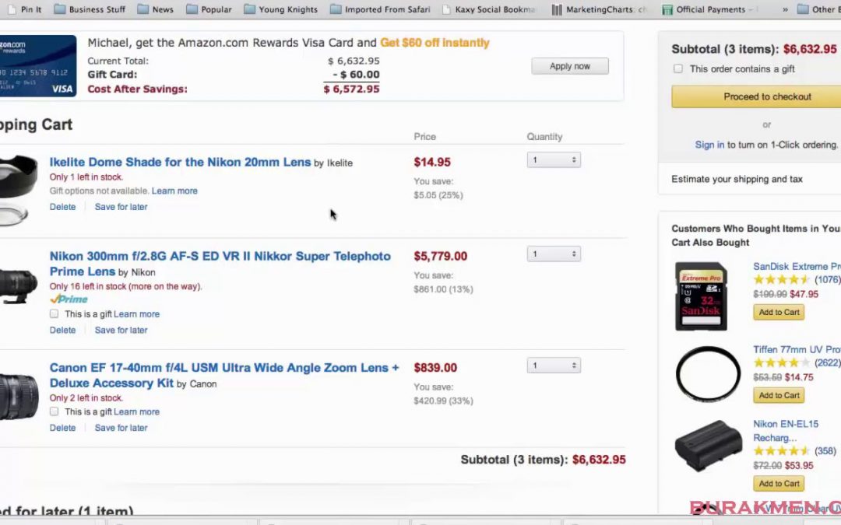
Task: Open quantity dropdown for Ikelite Dome Shade
Action: click(x=554, y=159)
